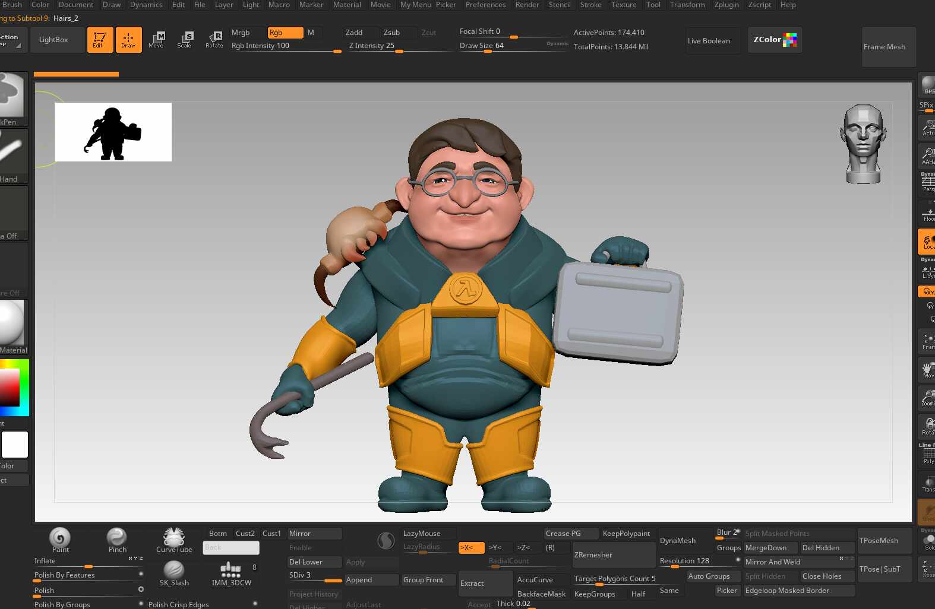Open the Zplugin menu
This screenshot has height=609, width=935.
point(726,5)
